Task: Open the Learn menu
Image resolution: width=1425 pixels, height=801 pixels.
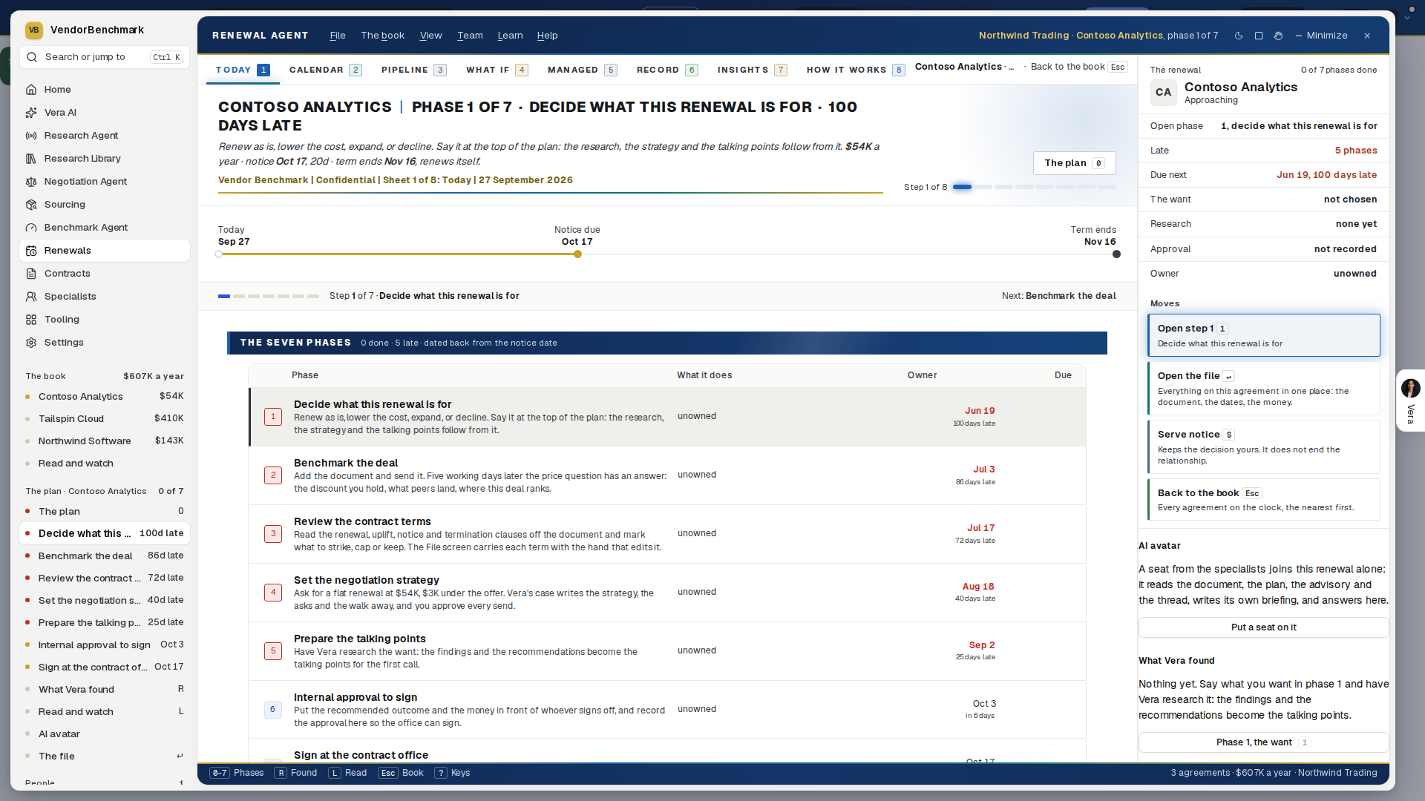Action: pos(510,36)
